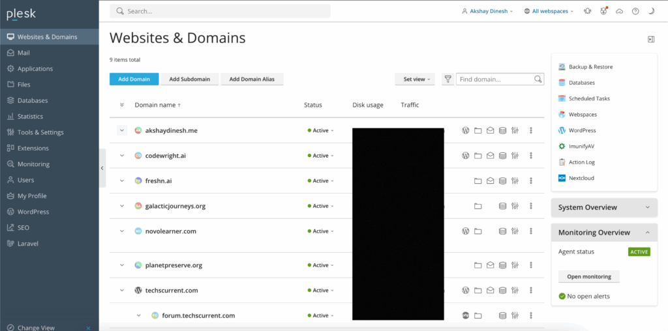Open three-dot menu for planetpreserve.org

pyautogui.click(x=531, y=265)
